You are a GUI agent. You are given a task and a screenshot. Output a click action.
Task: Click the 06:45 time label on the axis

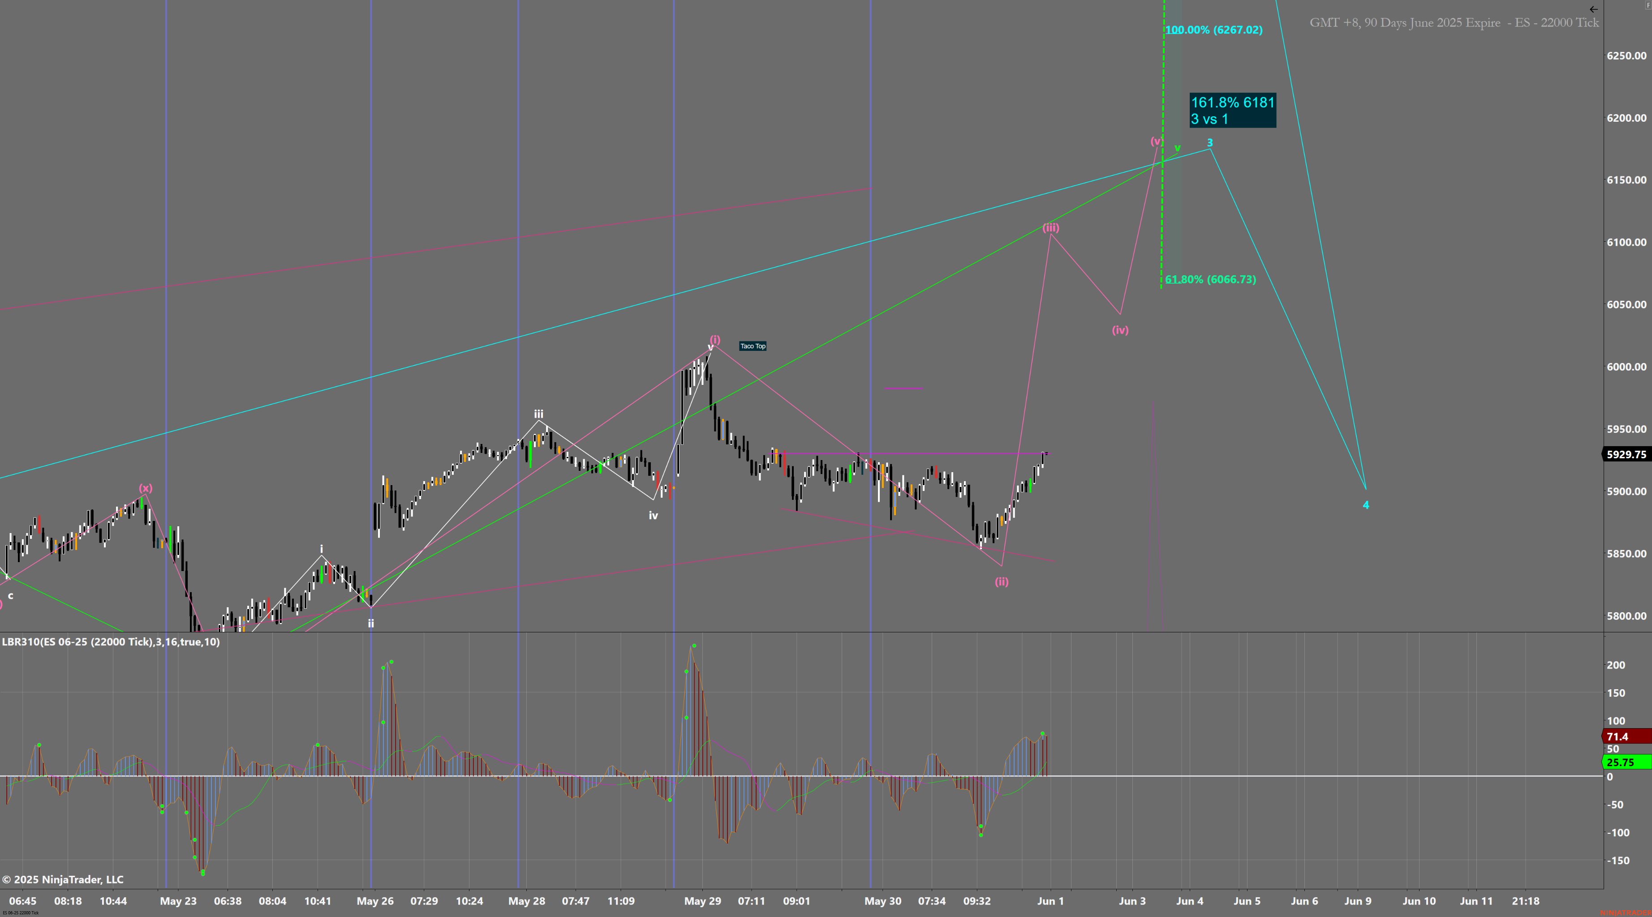22,901
